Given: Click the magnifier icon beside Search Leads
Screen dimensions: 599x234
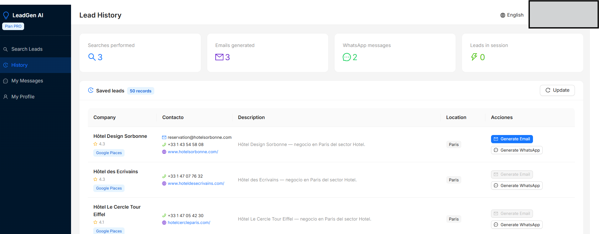Looking at the screenshot, I should coord(5,49).
